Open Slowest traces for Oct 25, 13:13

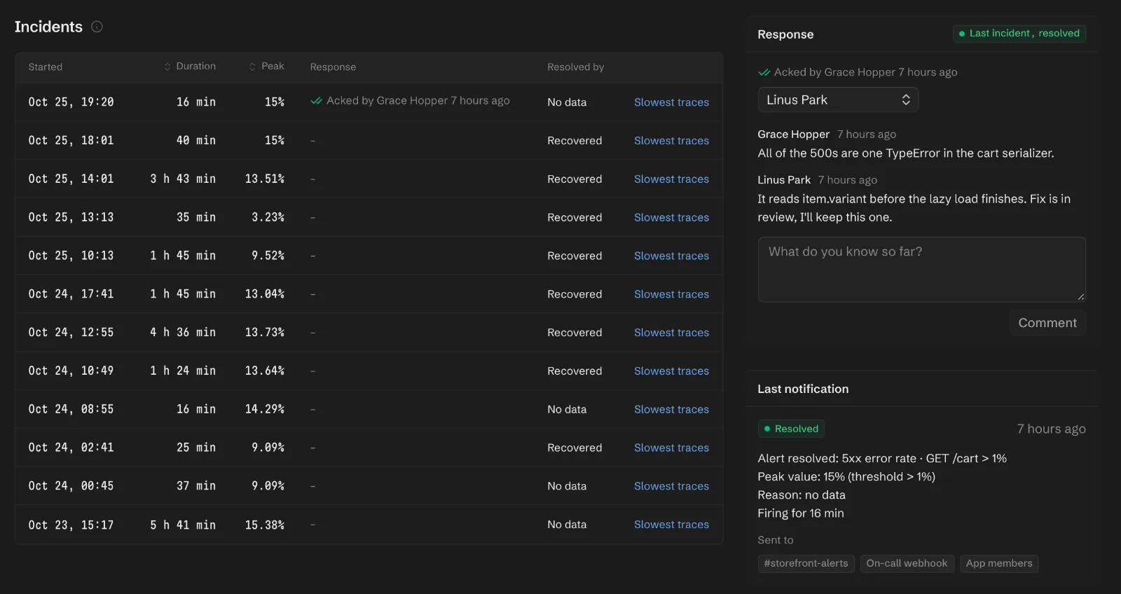(671, 218)
